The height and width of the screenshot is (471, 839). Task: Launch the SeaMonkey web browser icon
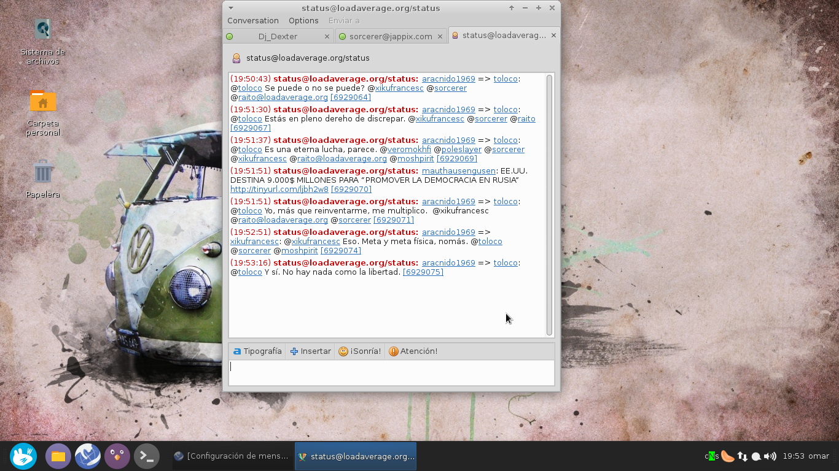[88, 456]
